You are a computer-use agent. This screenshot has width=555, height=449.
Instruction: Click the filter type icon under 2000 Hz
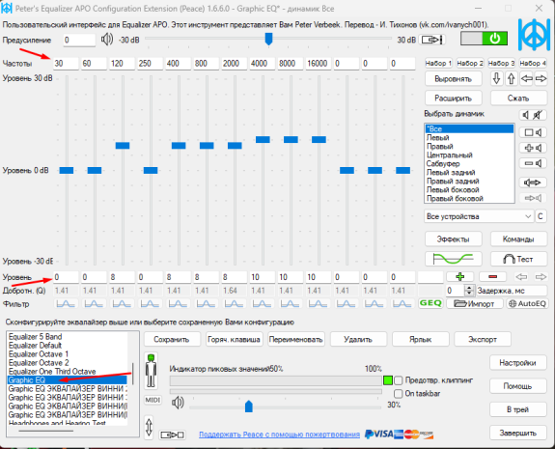(x=234, y=304)
